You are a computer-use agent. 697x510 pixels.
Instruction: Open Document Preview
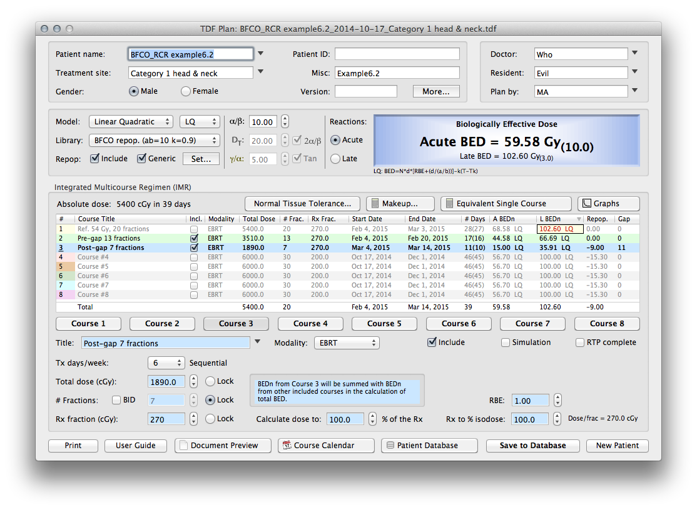pyautogui.click(x=223, y=446)
